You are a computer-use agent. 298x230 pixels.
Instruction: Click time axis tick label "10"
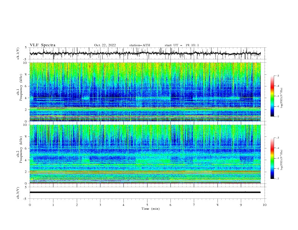tap(265, 205)
